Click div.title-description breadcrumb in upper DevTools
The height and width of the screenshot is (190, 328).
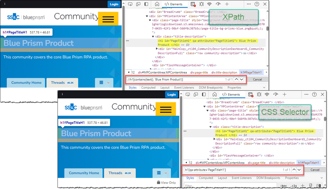point(224,72)
